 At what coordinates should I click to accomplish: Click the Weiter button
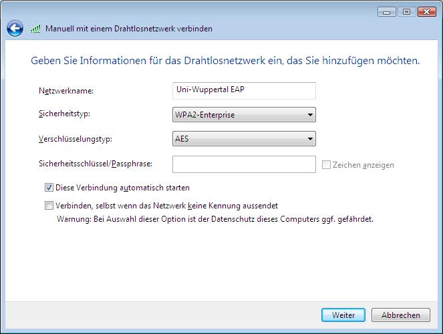coord(343,315)
